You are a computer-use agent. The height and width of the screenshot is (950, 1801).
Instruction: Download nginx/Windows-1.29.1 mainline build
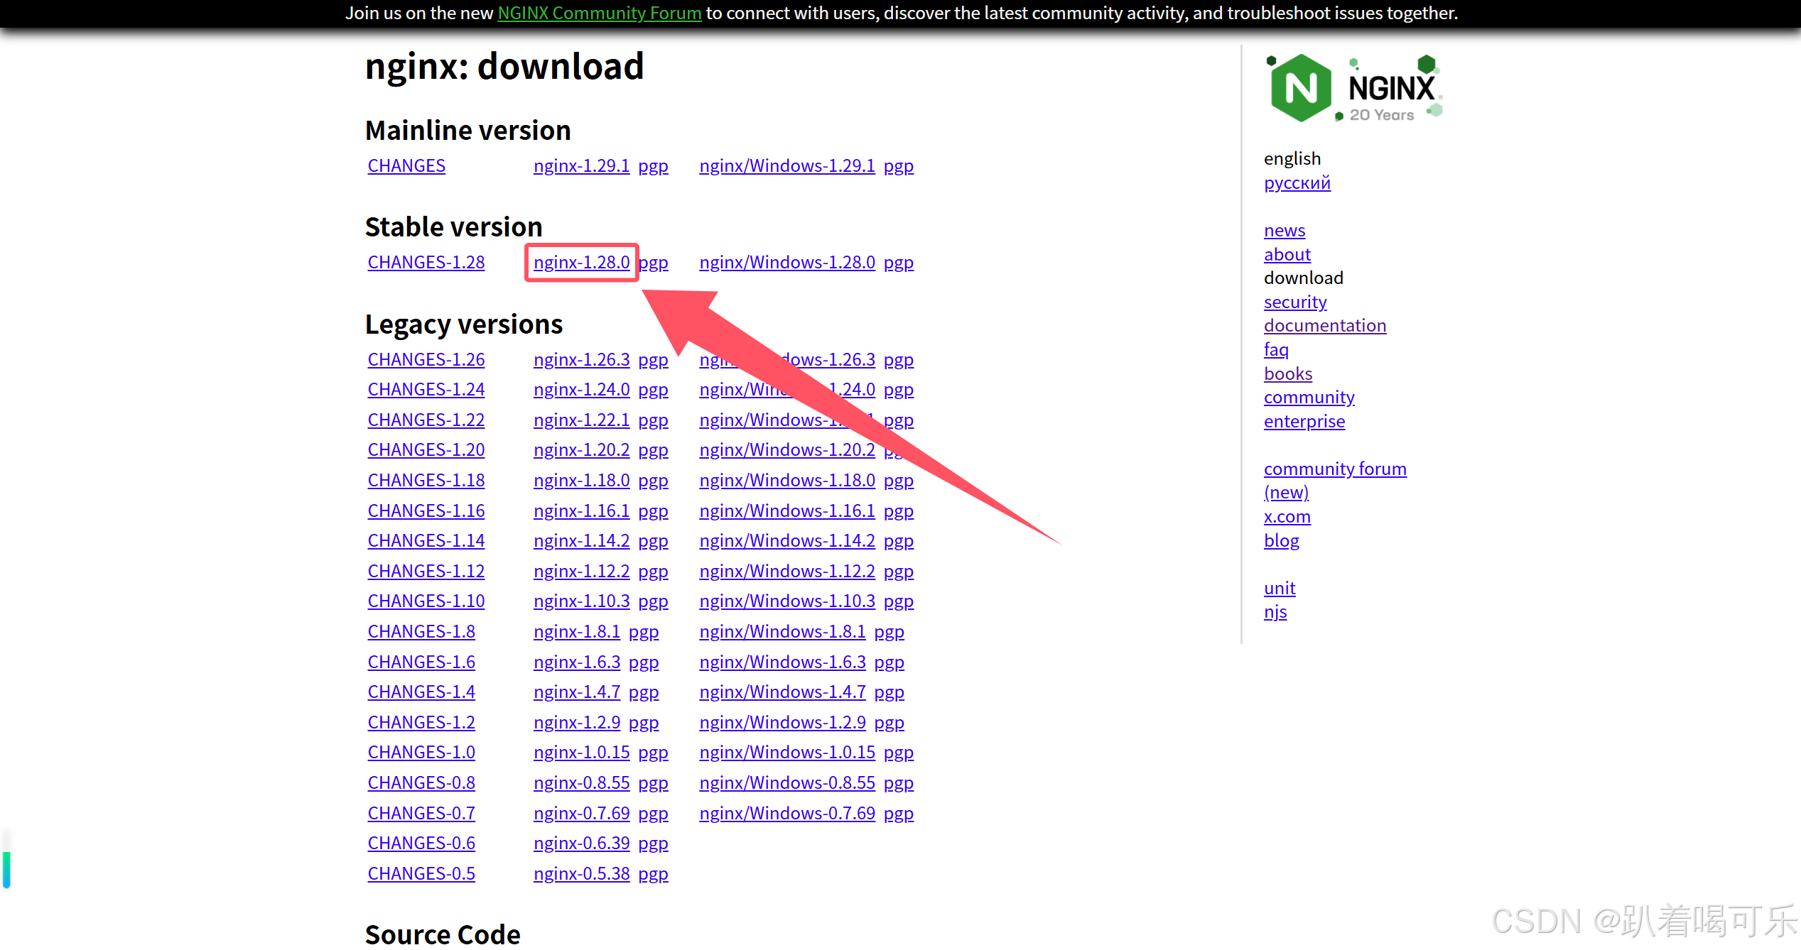click(786, 166)
